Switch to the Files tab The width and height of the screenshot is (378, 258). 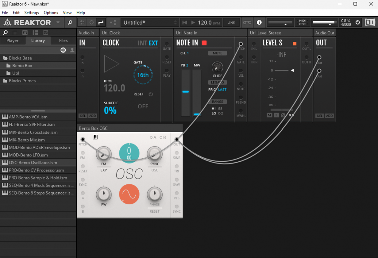64,40
